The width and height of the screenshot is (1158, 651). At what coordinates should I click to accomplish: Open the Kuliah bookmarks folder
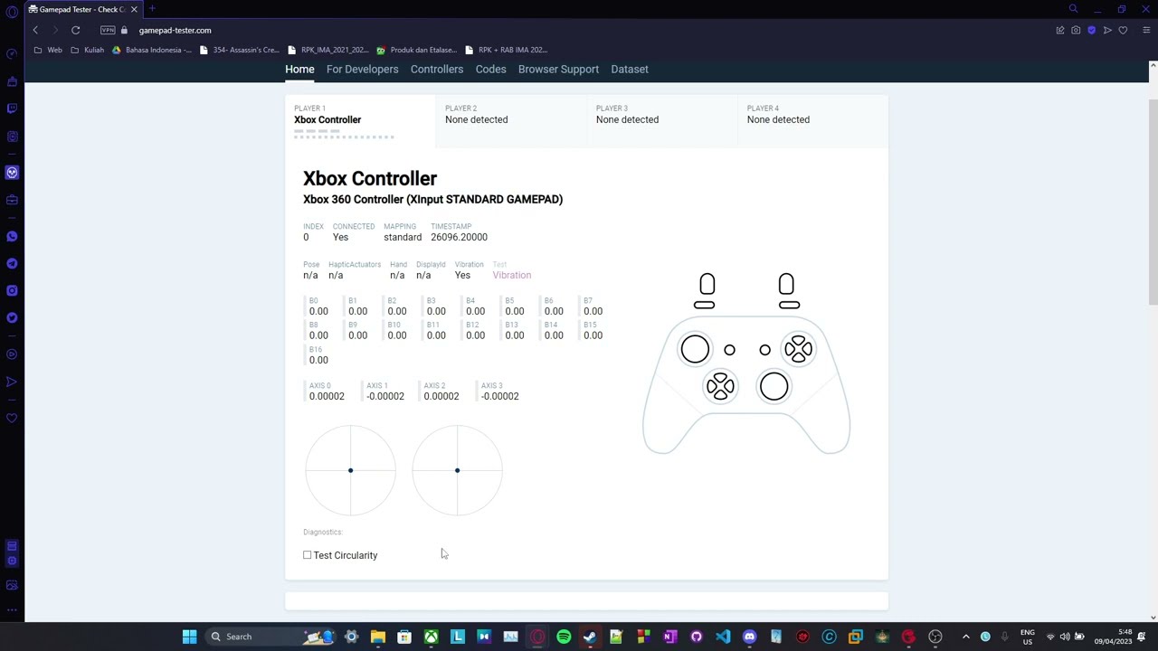click(x=88, y=50)
